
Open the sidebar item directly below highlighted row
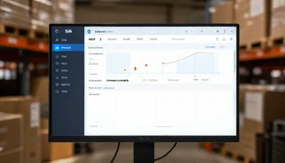click(x=61, y=57)
